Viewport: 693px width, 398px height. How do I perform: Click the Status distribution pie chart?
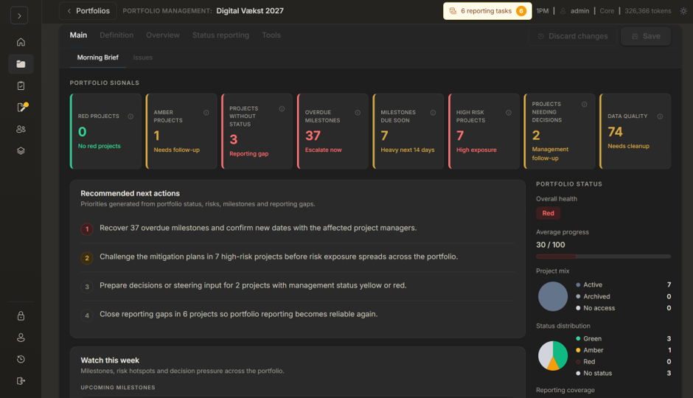[x=553, y=355]
